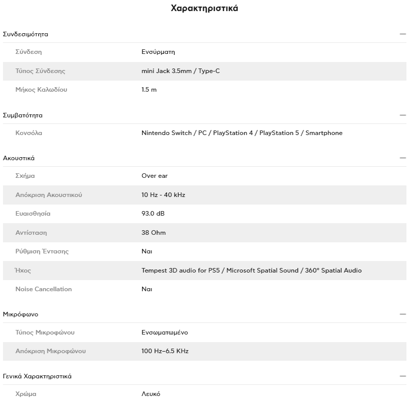Click the mini Jack 3.5mm / Type-C value

(181, 71)
